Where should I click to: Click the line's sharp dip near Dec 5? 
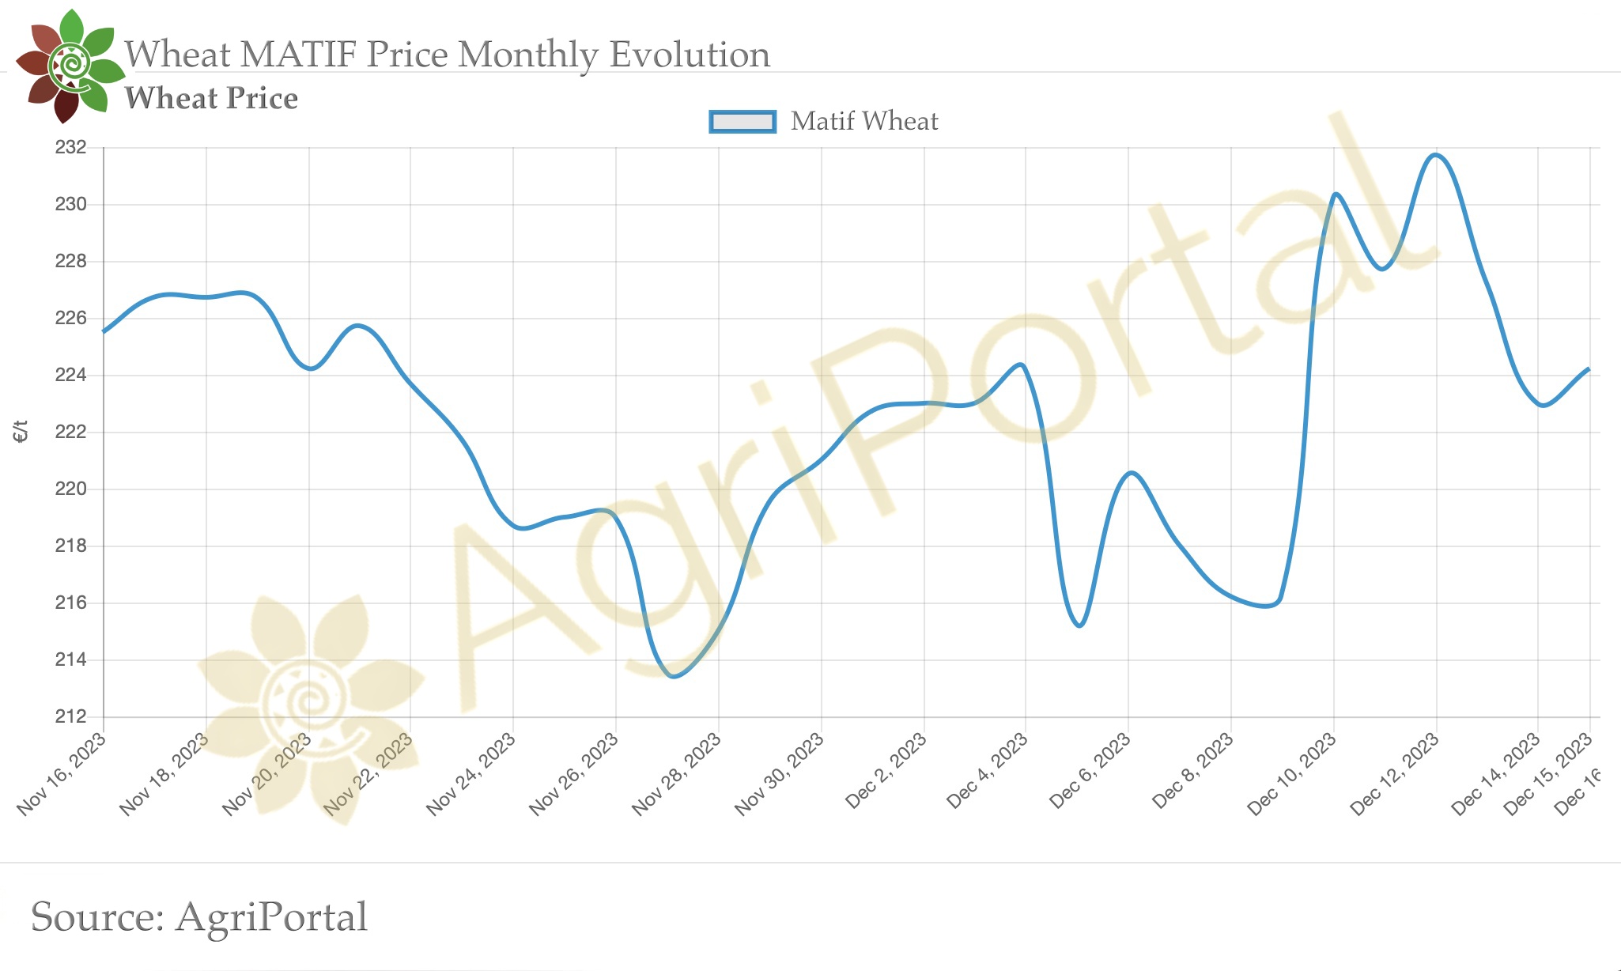click(x=1080, y=625)
